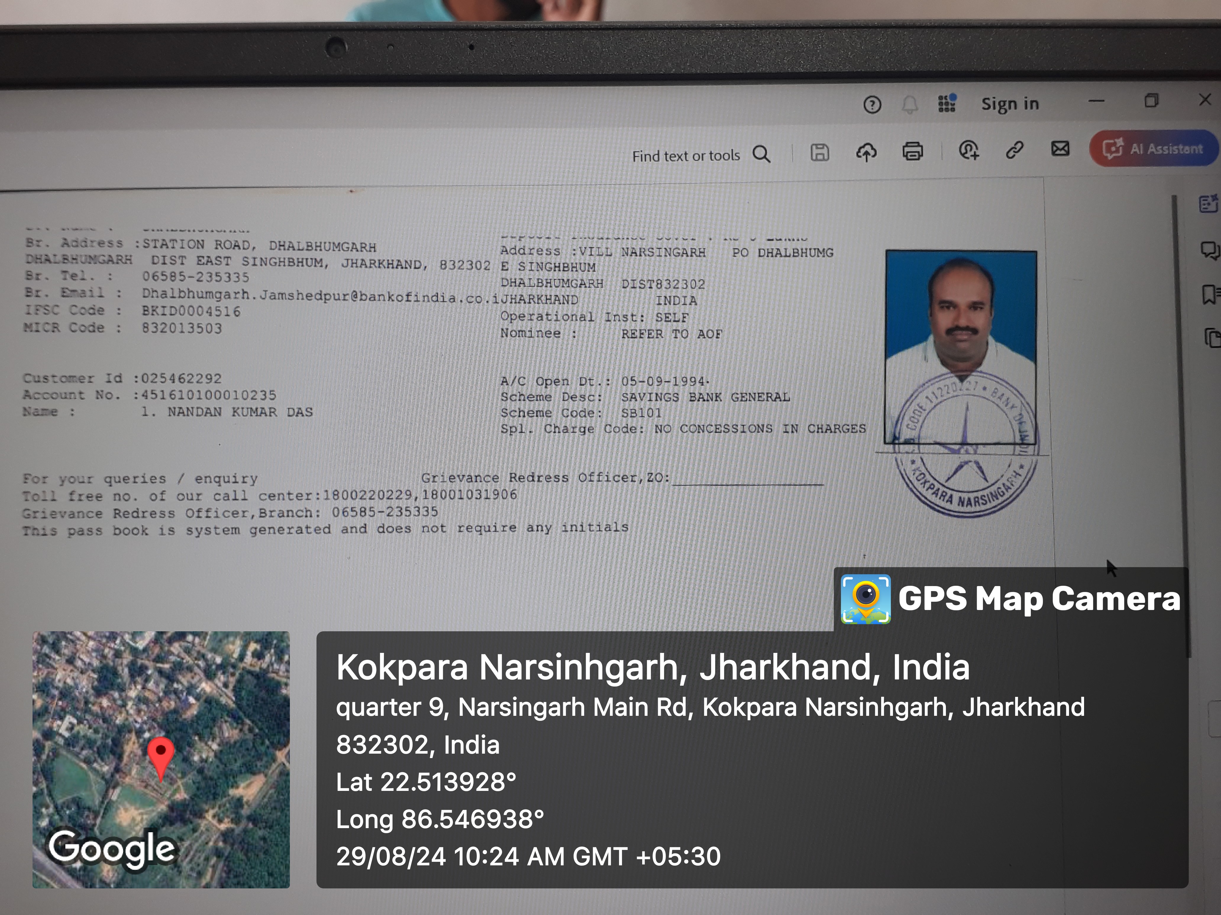The width and height of the screenshot is (1221, 915).
Task: Click the Customer Id 025462292
Action: [x=181, y=378]
